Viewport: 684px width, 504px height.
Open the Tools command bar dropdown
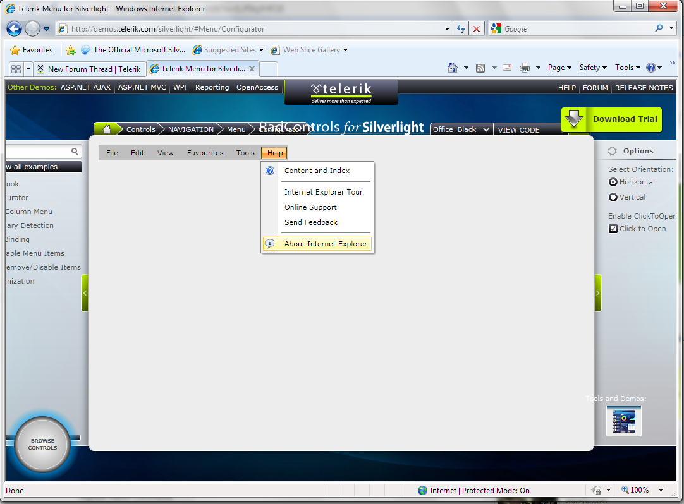tap(627, 68)
